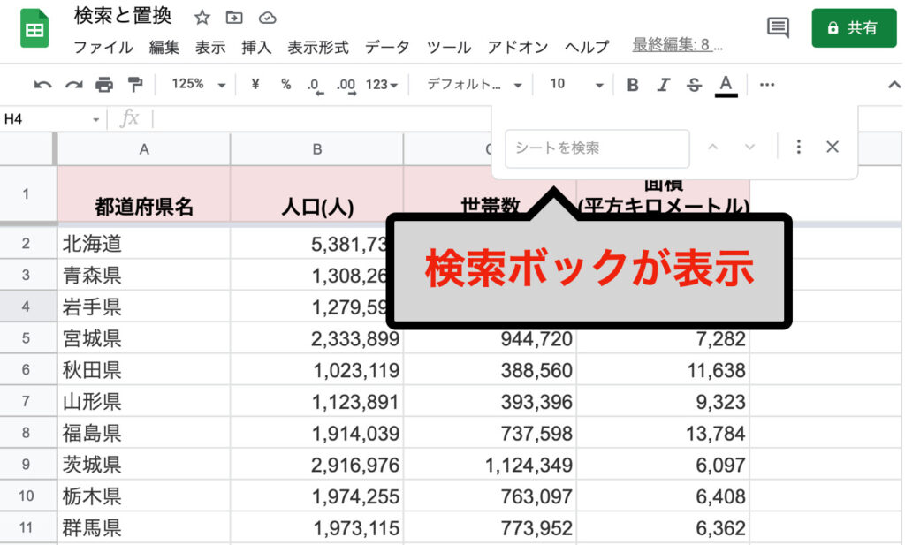Open the 挿入 menu
Screen dimensions: 905x545
[256, 47]
